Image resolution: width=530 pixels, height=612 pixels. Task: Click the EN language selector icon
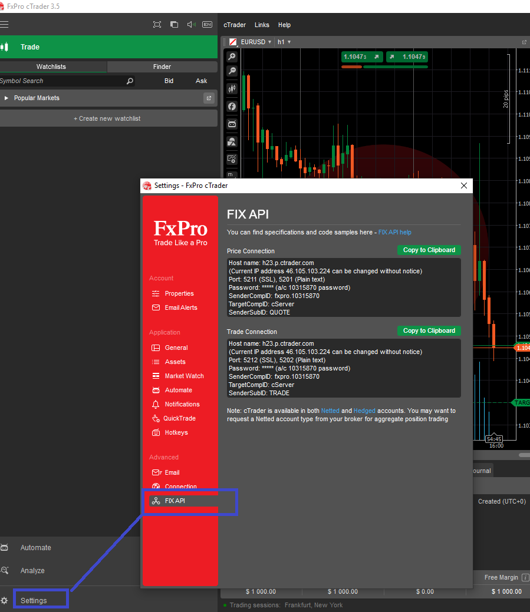click(x=207, y=24)
